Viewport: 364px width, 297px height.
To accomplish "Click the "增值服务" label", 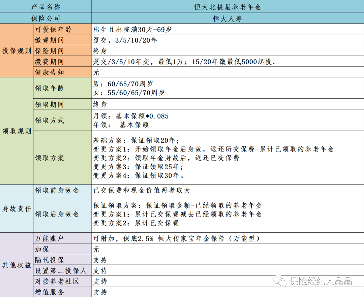I will [x=50, y=292].
